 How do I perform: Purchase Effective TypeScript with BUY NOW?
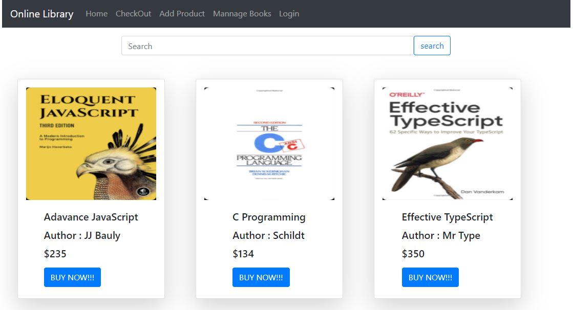[430, 277]
